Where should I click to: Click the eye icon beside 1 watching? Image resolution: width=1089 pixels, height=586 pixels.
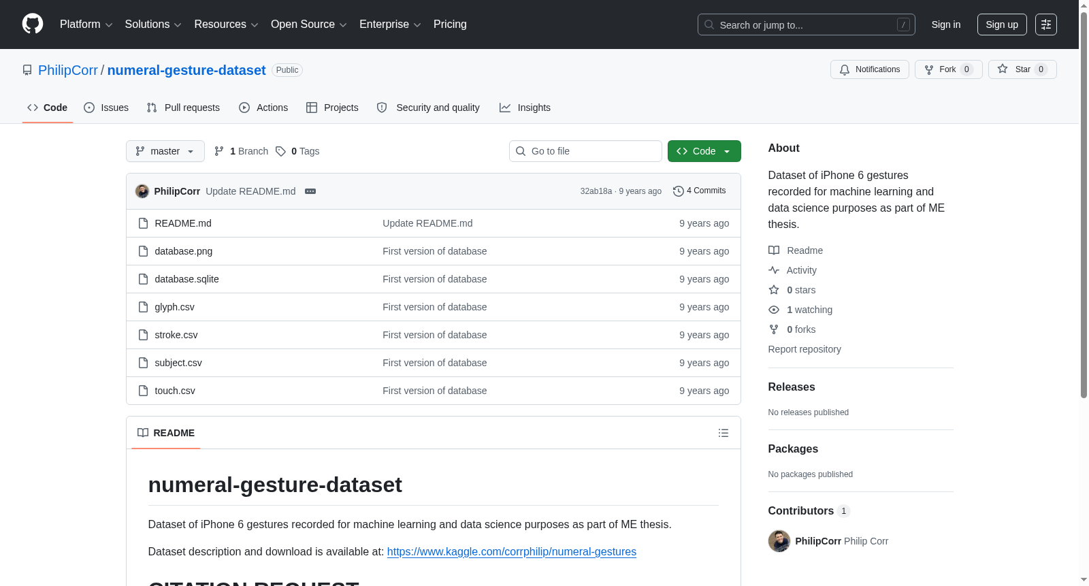774,310
